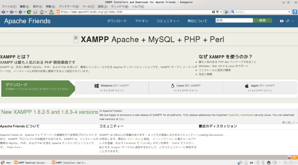Click the Bluetooth tray icon
The height and width of the screenshot is (165, 298).
[x=263, y=162]
